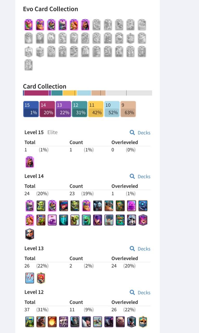Open Decks link beside Level 12

[x=140, y=292]
